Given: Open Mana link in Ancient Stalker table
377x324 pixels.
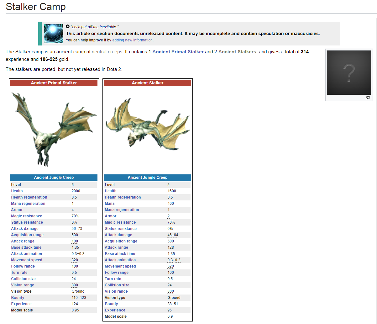Looking at the screenshot, I should coord(110,204).
